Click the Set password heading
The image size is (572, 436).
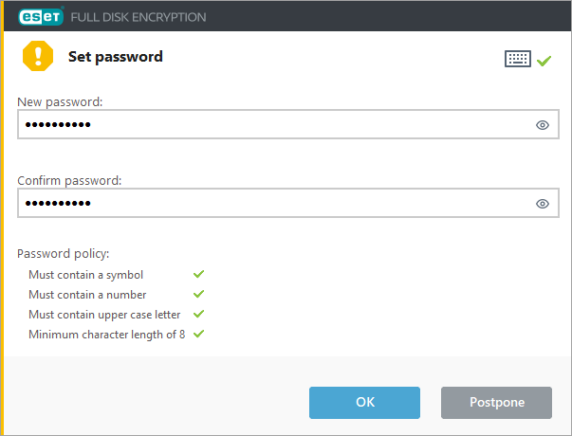pos(116,57)
